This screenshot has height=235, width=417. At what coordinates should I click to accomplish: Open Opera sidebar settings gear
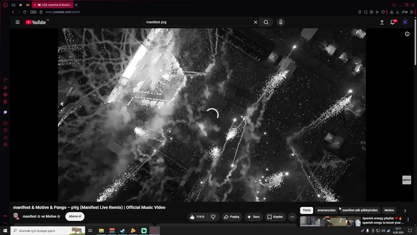[x=5, y=145]
